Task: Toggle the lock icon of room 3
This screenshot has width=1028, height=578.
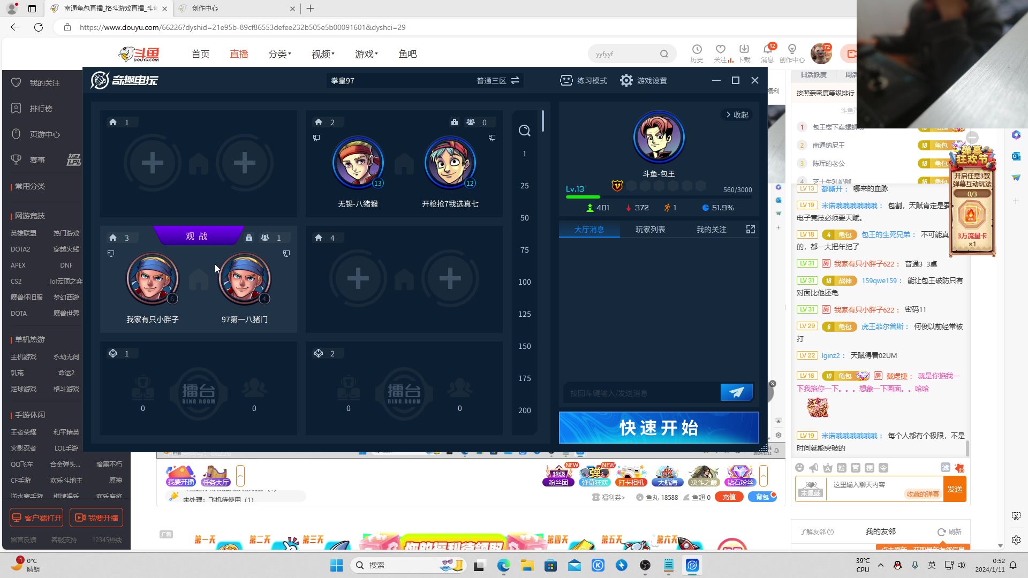Action: point(248,238)
